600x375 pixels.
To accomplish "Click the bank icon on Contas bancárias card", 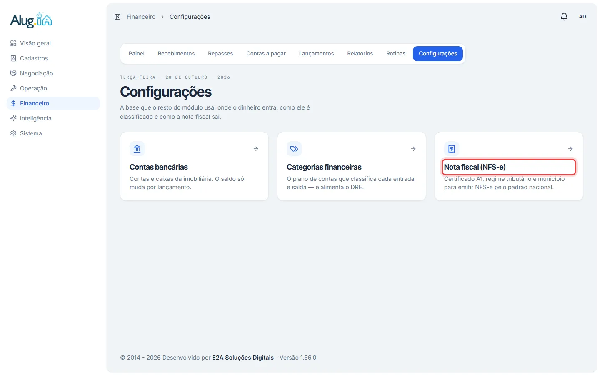I will [137, 149].
